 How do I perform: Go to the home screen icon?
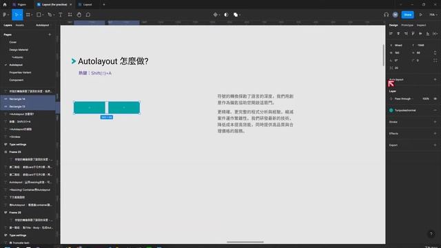click(5, 5)
